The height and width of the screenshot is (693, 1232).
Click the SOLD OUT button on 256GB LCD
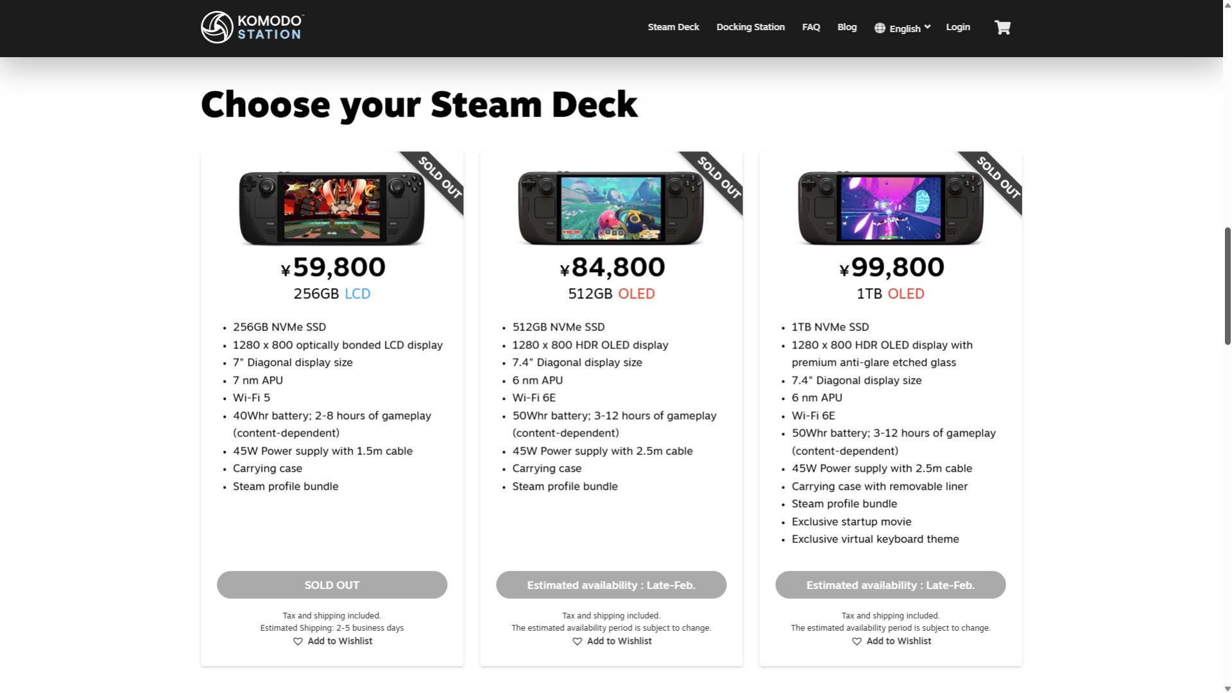(332, 585)
